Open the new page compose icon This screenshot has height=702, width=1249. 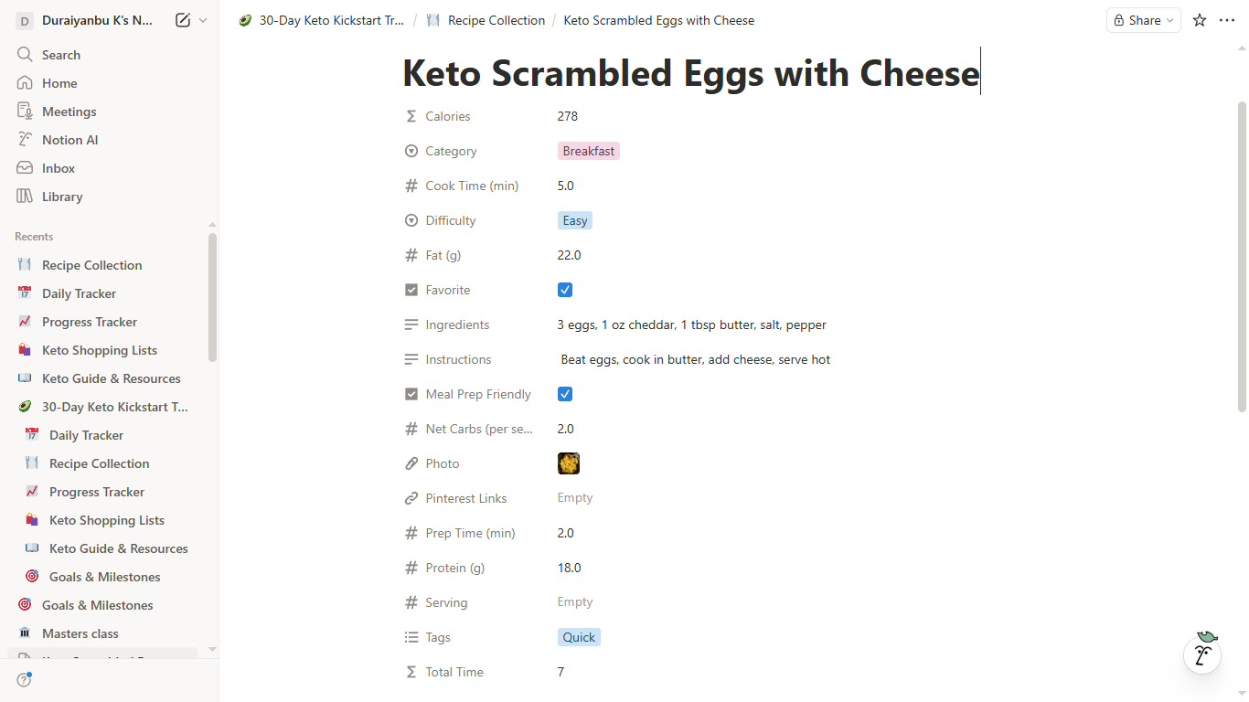click(x=183, y=20)
